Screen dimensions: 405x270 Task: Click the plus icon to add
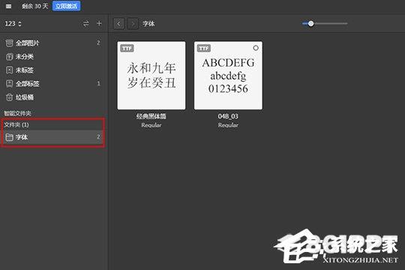(x=99, y=23)
